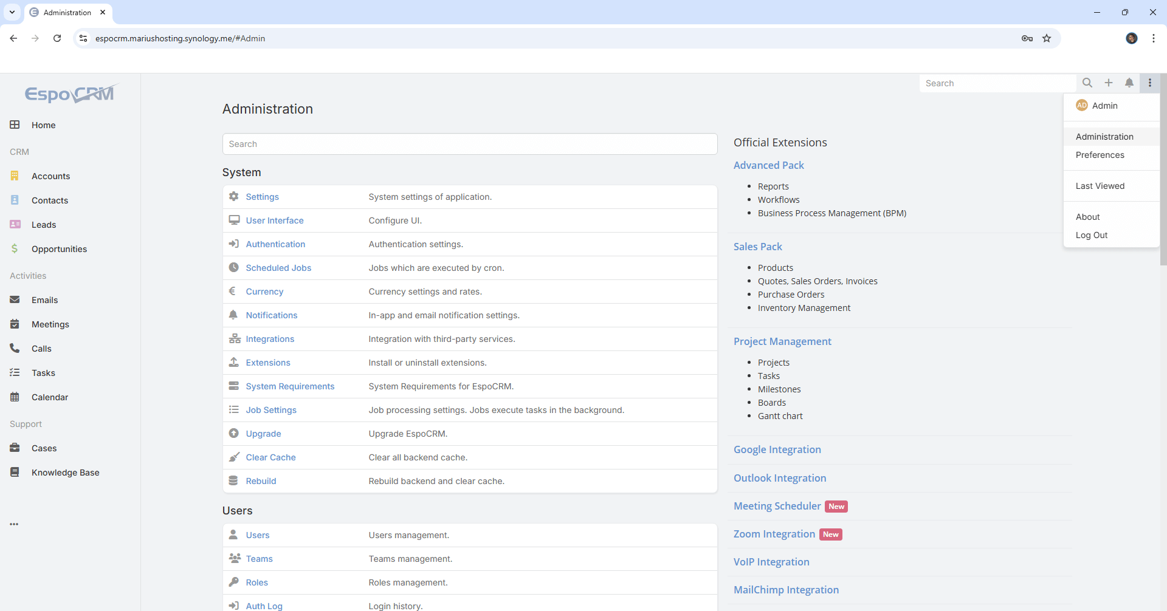
Task: Click the Scheduled Jobs clock icon
Action: coord(233,267)
